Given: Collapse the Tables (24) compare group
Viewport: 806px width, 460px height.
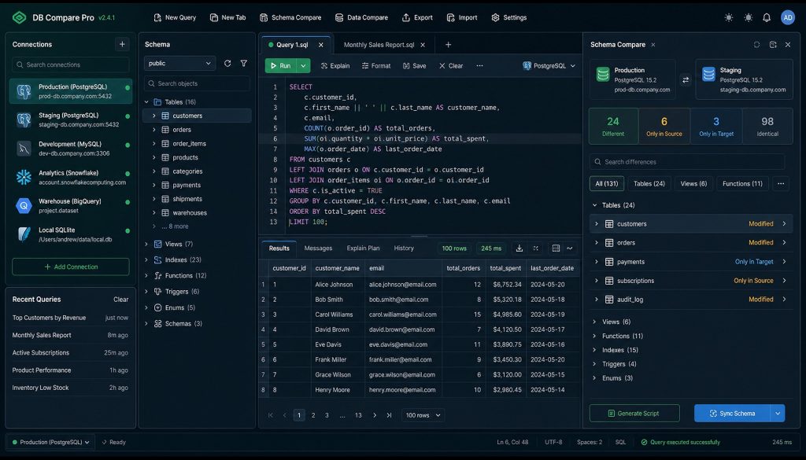Looking at the screenshot, I should coord(595,205).
